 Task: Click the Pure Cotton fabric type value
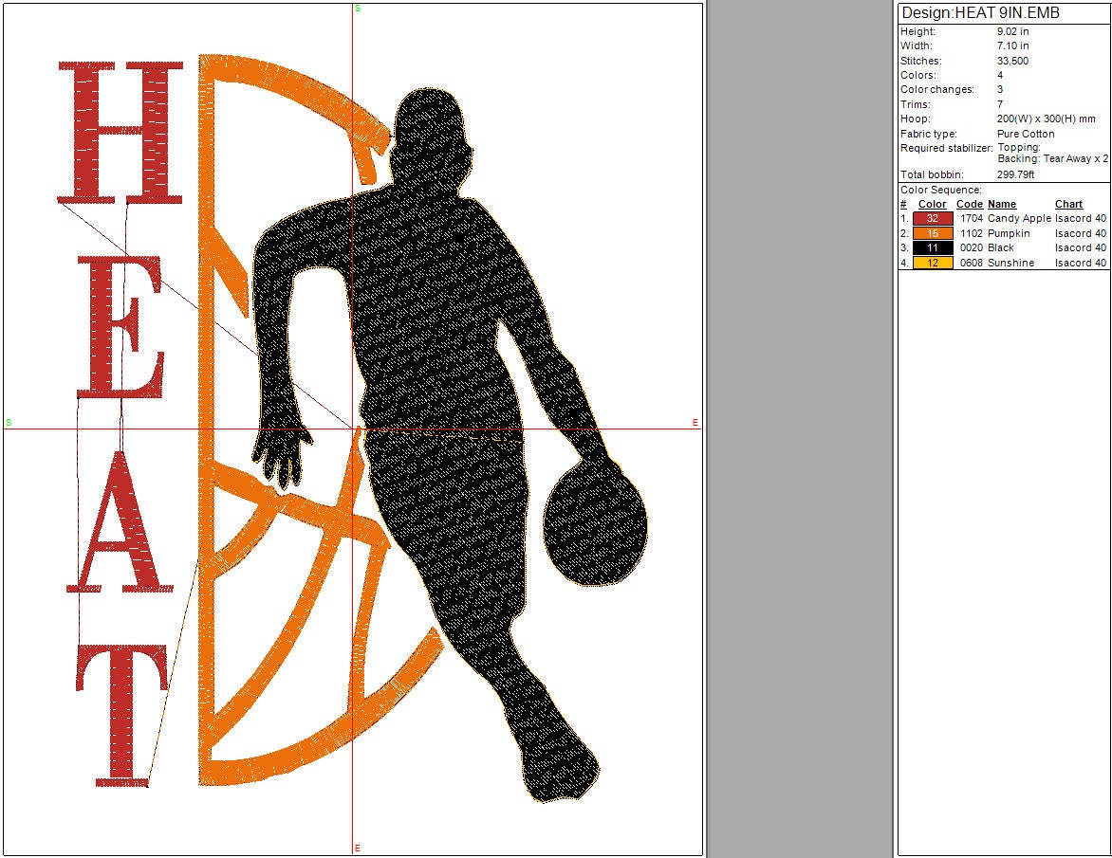[1026, 134]
